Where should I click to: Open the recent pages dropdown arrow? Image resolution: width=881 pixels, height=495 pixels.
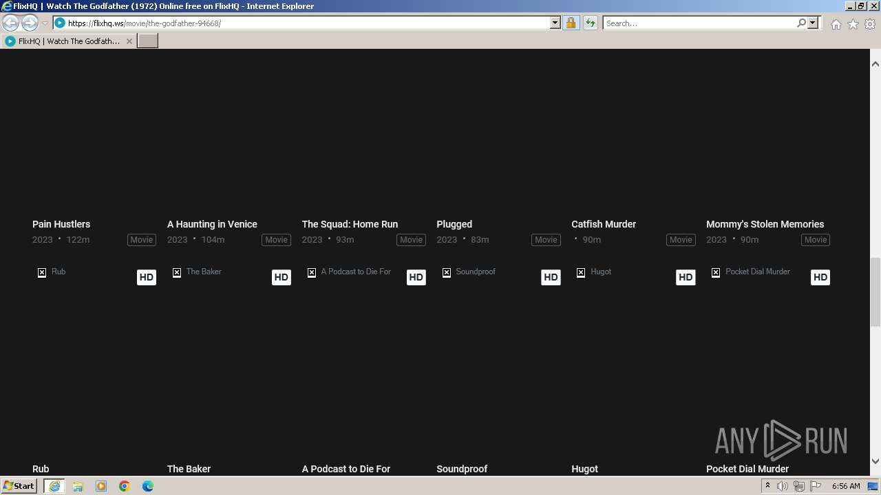pos(45,23)
